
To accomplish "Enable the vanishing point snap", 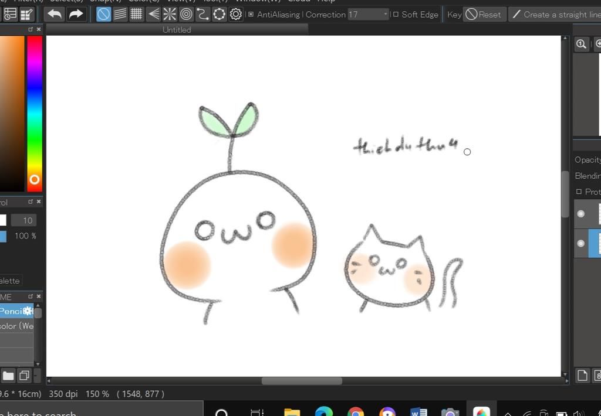I will click(153, 15).
